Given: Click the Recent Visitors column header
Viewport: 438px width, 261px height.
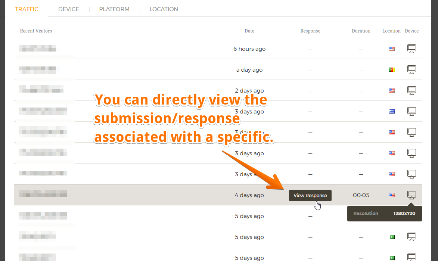Looking at the screenshot, I should (x=36, y=31).
